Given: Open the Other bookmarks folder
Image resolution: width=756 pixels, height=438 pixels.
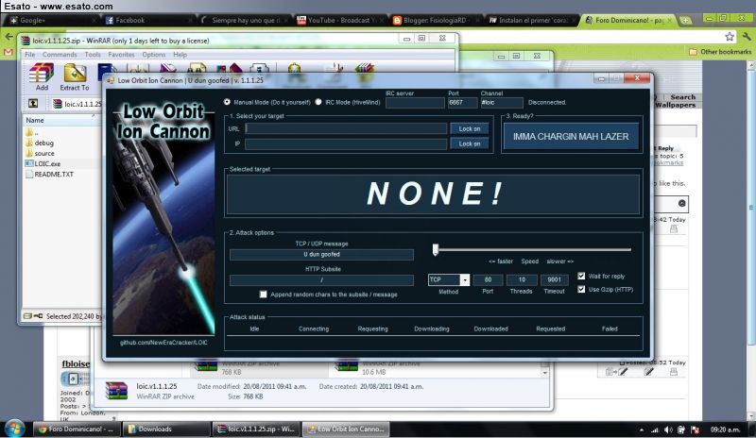Looking at the screenshot, I should pyautogui.click(x=720, y=52).
